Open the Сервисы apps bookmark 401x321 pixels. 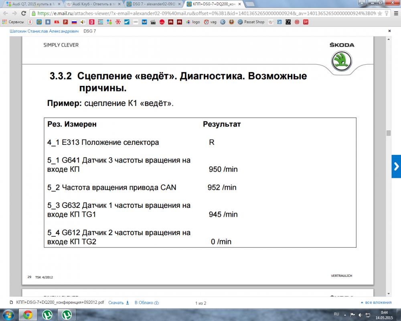(13, 22)
